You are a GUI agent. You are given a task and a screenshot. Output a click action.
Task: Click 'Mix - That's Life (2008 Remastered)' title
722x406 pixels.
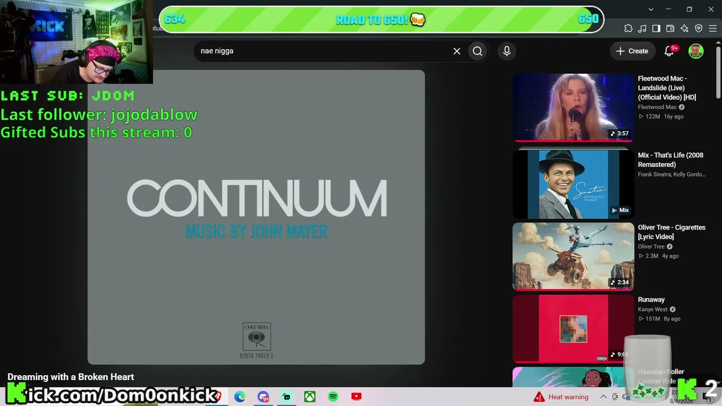click(x=671, y=160)
